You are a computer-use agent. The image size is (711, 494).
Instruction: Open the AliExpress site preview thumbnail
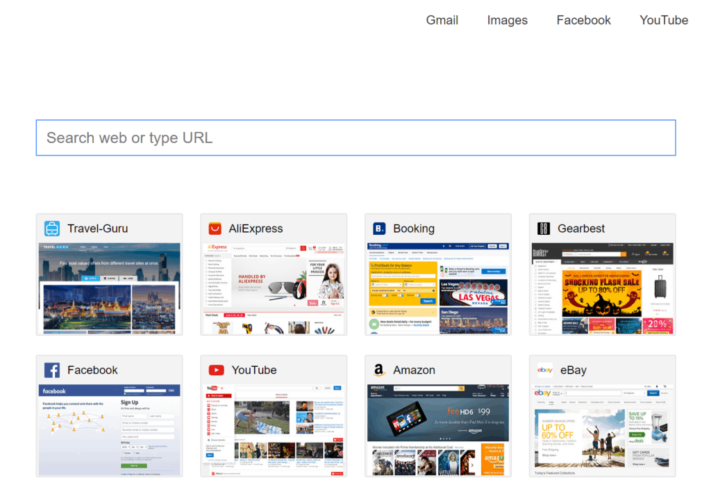274,288
